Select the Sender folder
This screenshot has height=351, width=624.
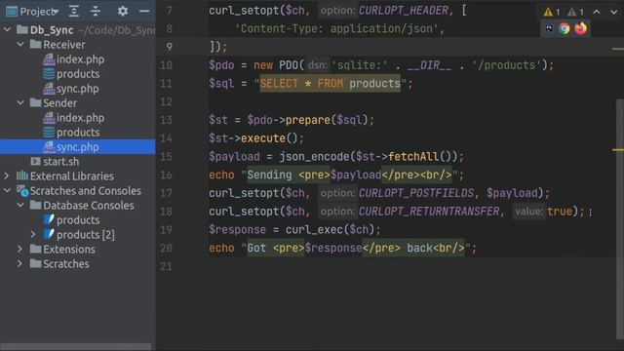click(59, 103)
